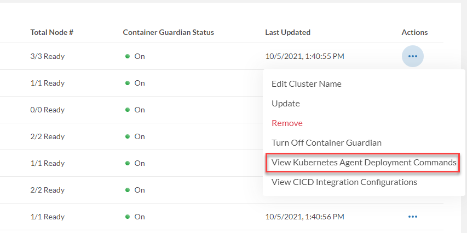Open View Kubernetes Agent Deployment Commands
Viewport: 467px width, 233px height.
(x=364, y=163)
